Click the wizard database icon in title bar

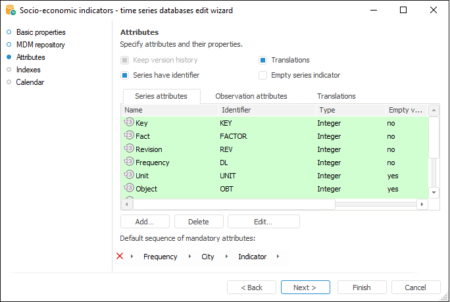[x=9, y=10]
